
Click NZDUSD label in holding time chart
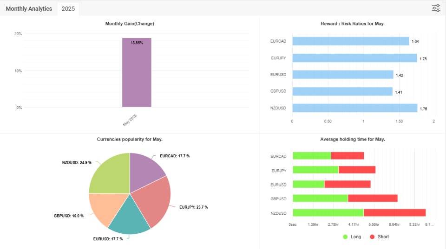[x=278, y=213]
